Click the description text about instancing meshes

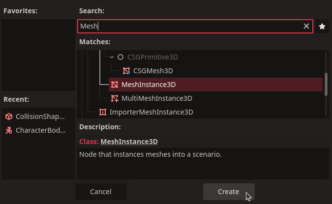151,154
